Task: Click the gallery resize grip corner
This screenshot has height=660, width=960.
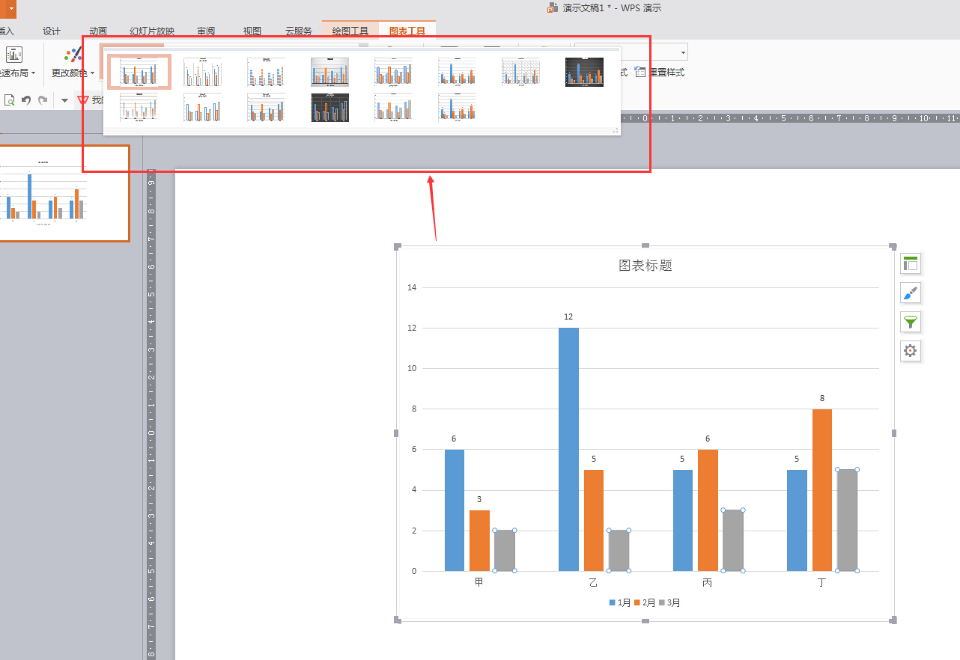Action: point(616,130)
